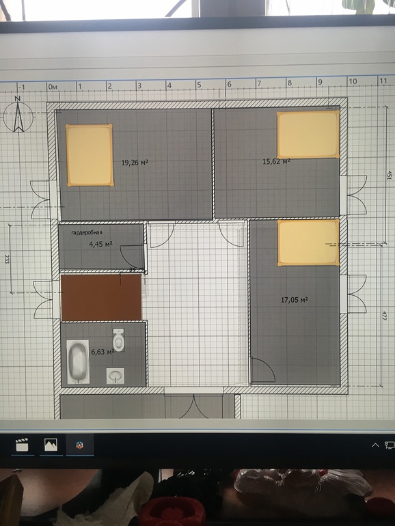The image size is (395, 526).
Task: Select the door in the 17,05 м² room corner
Action: pos(262,370)
